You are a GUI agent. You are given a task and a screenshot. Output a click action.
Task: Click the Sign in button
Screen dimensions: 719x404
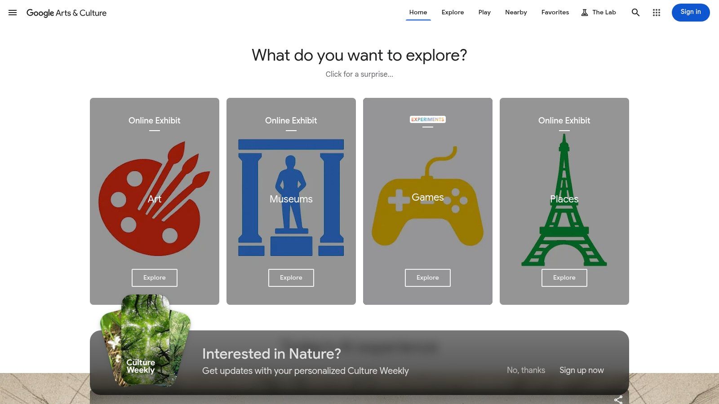pyautogui.click(x=691, y=12)
